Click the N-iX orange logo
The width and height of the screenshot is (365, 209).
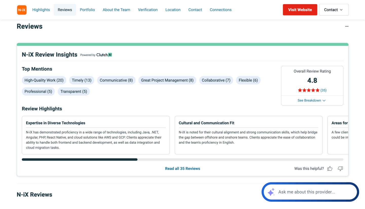[22, 10]
